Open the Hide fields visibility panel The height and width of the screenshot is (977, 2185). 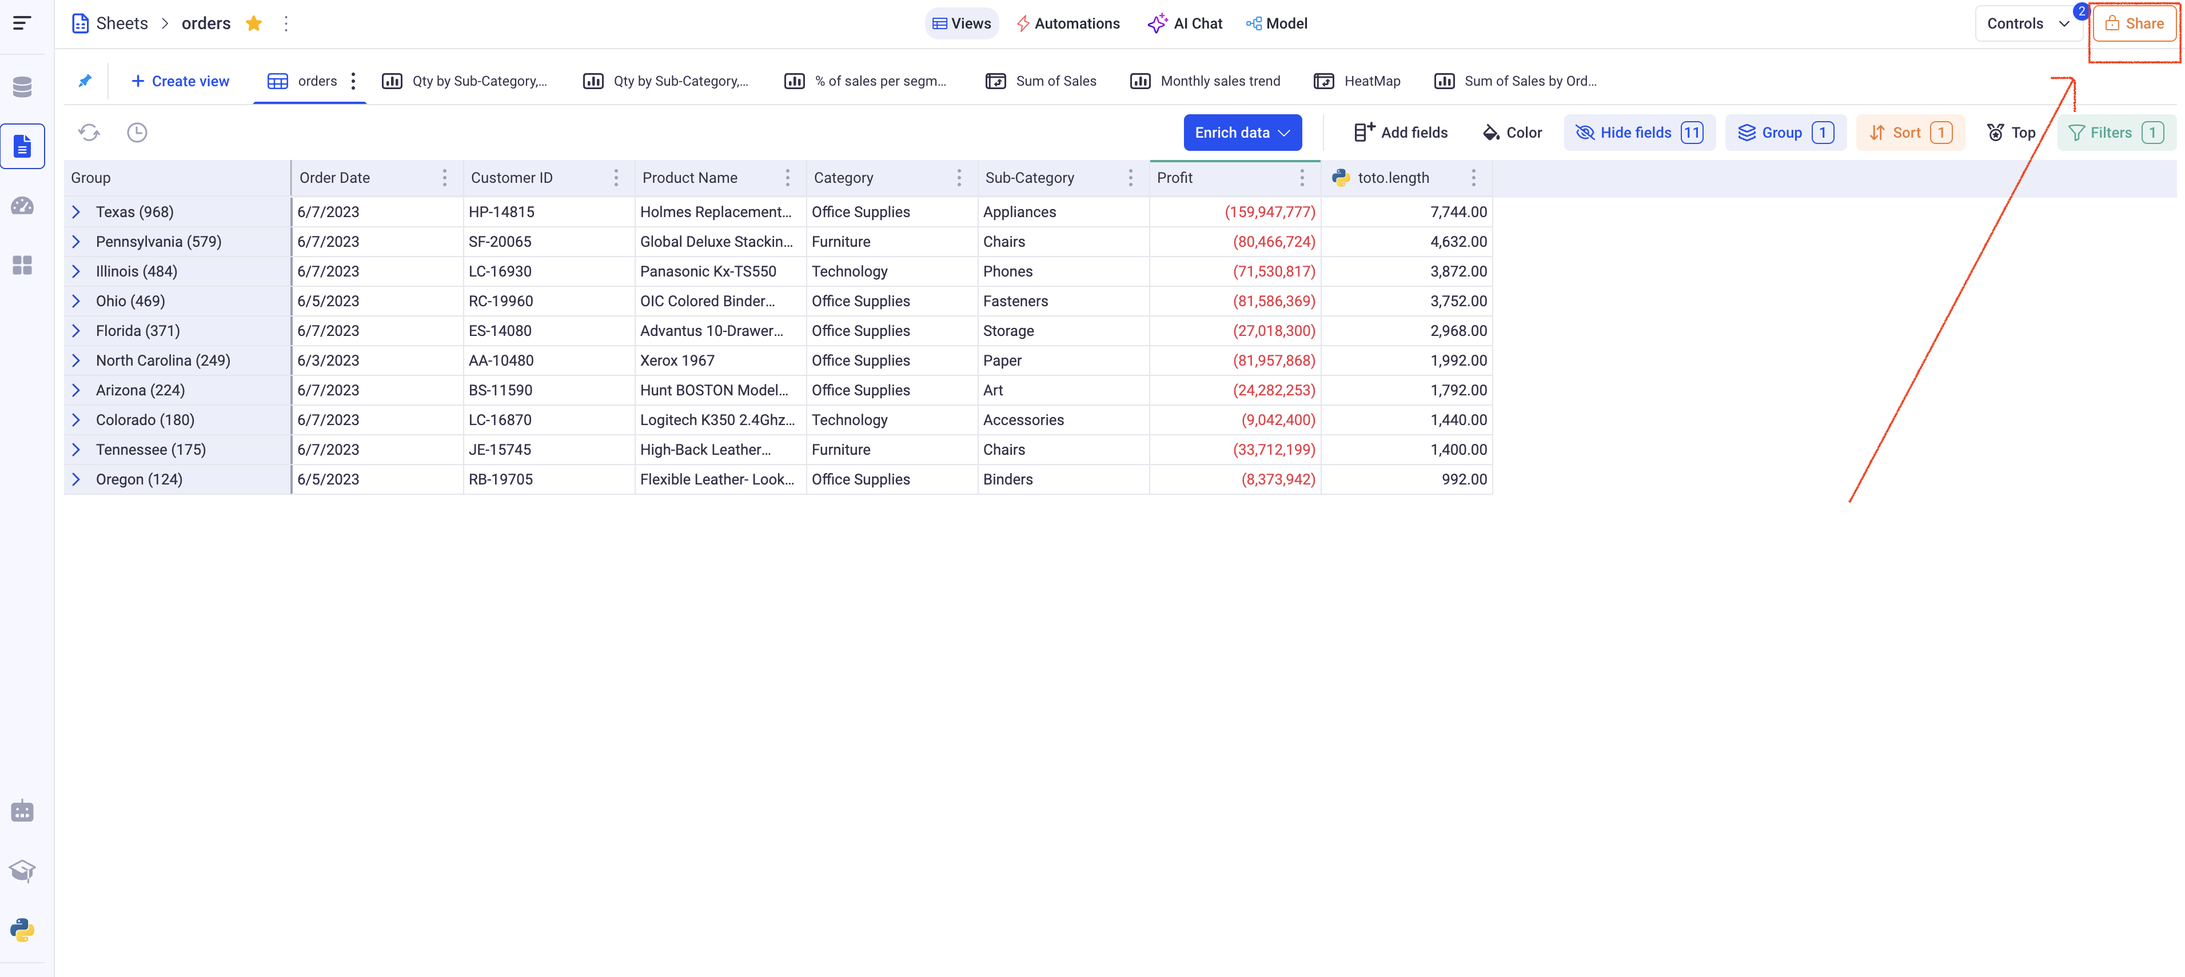[x=1638, y=132]
